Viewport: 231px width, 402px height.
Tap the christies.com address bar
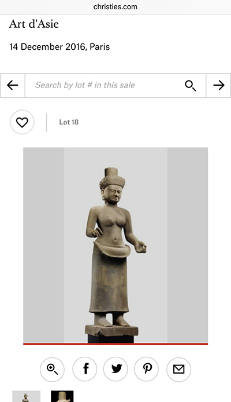tap(115, 7)
